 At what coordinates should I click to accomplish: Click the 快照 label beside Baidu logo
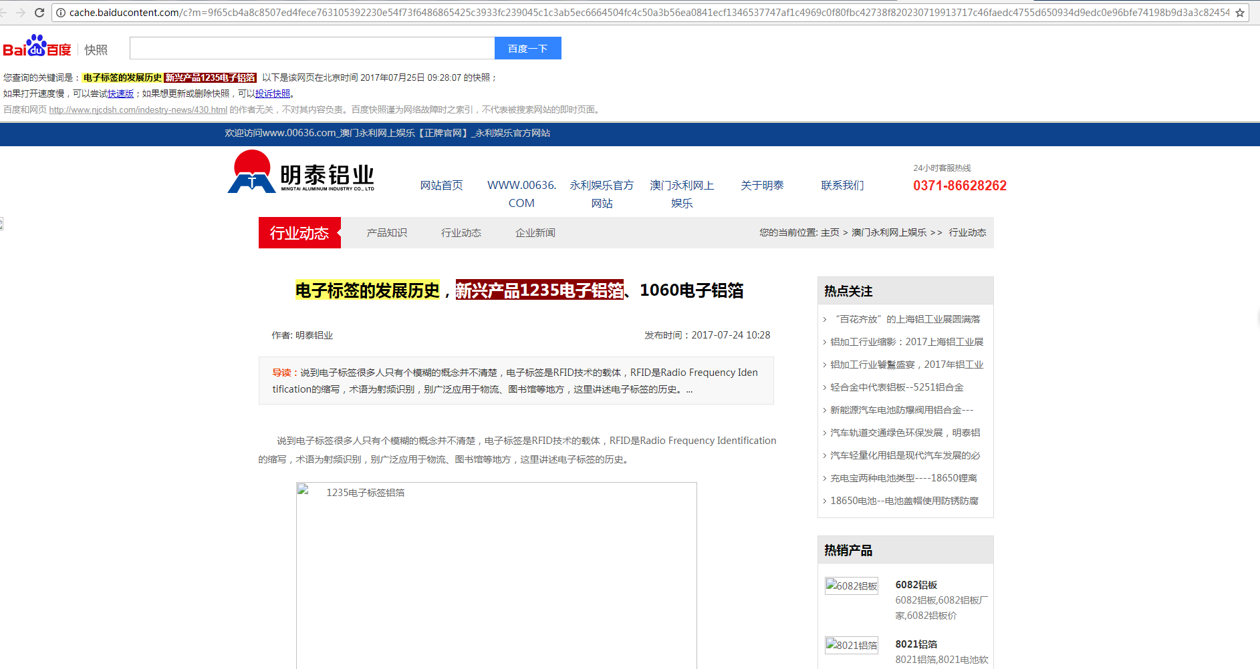(96, 50)
